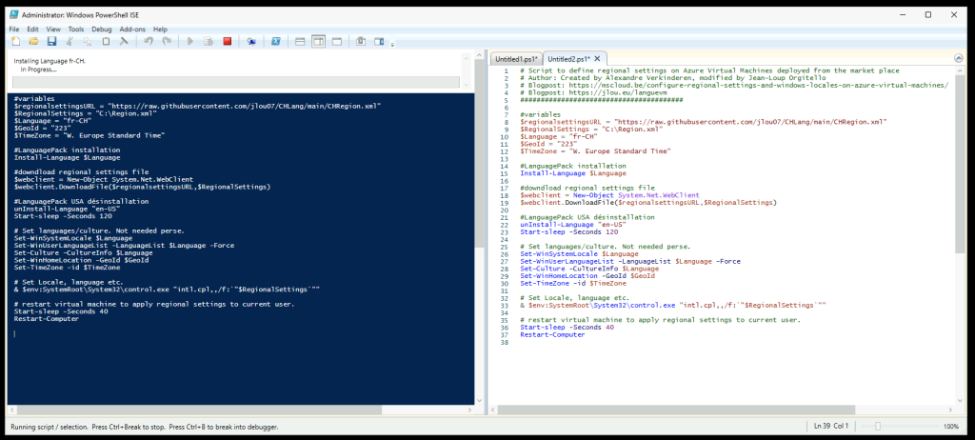975x440 pixels.
Task: Close the Untitled2.ps1 script tab
Action: pos(597,58)
